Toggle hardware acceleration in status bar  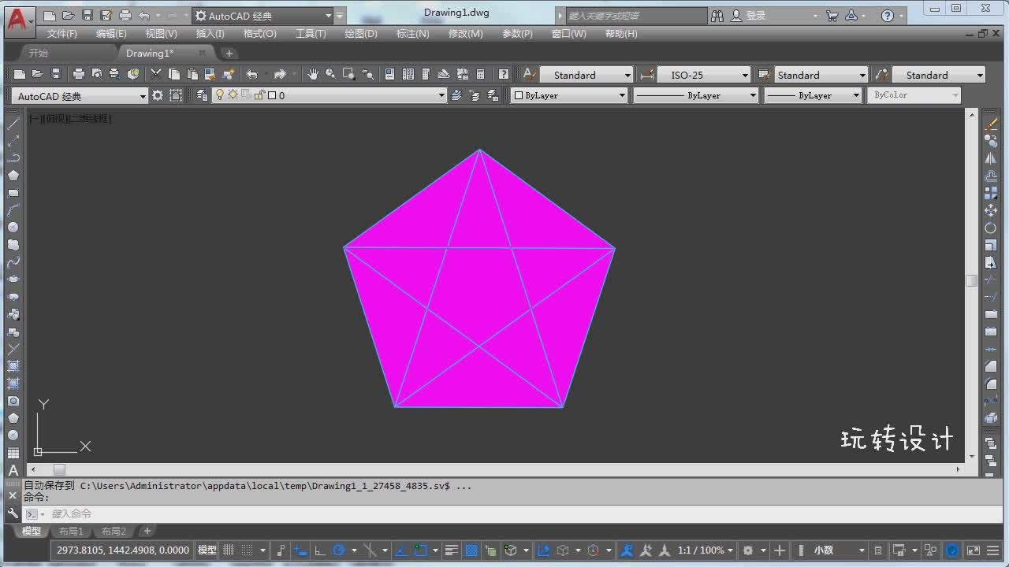pos(952,550)
